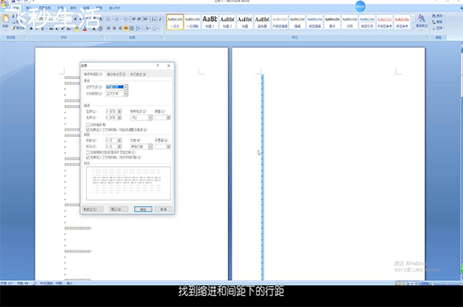Screen dimensions: 463x307
Task: Switch to the Line and Page Breaks tab
Action: 116,74
